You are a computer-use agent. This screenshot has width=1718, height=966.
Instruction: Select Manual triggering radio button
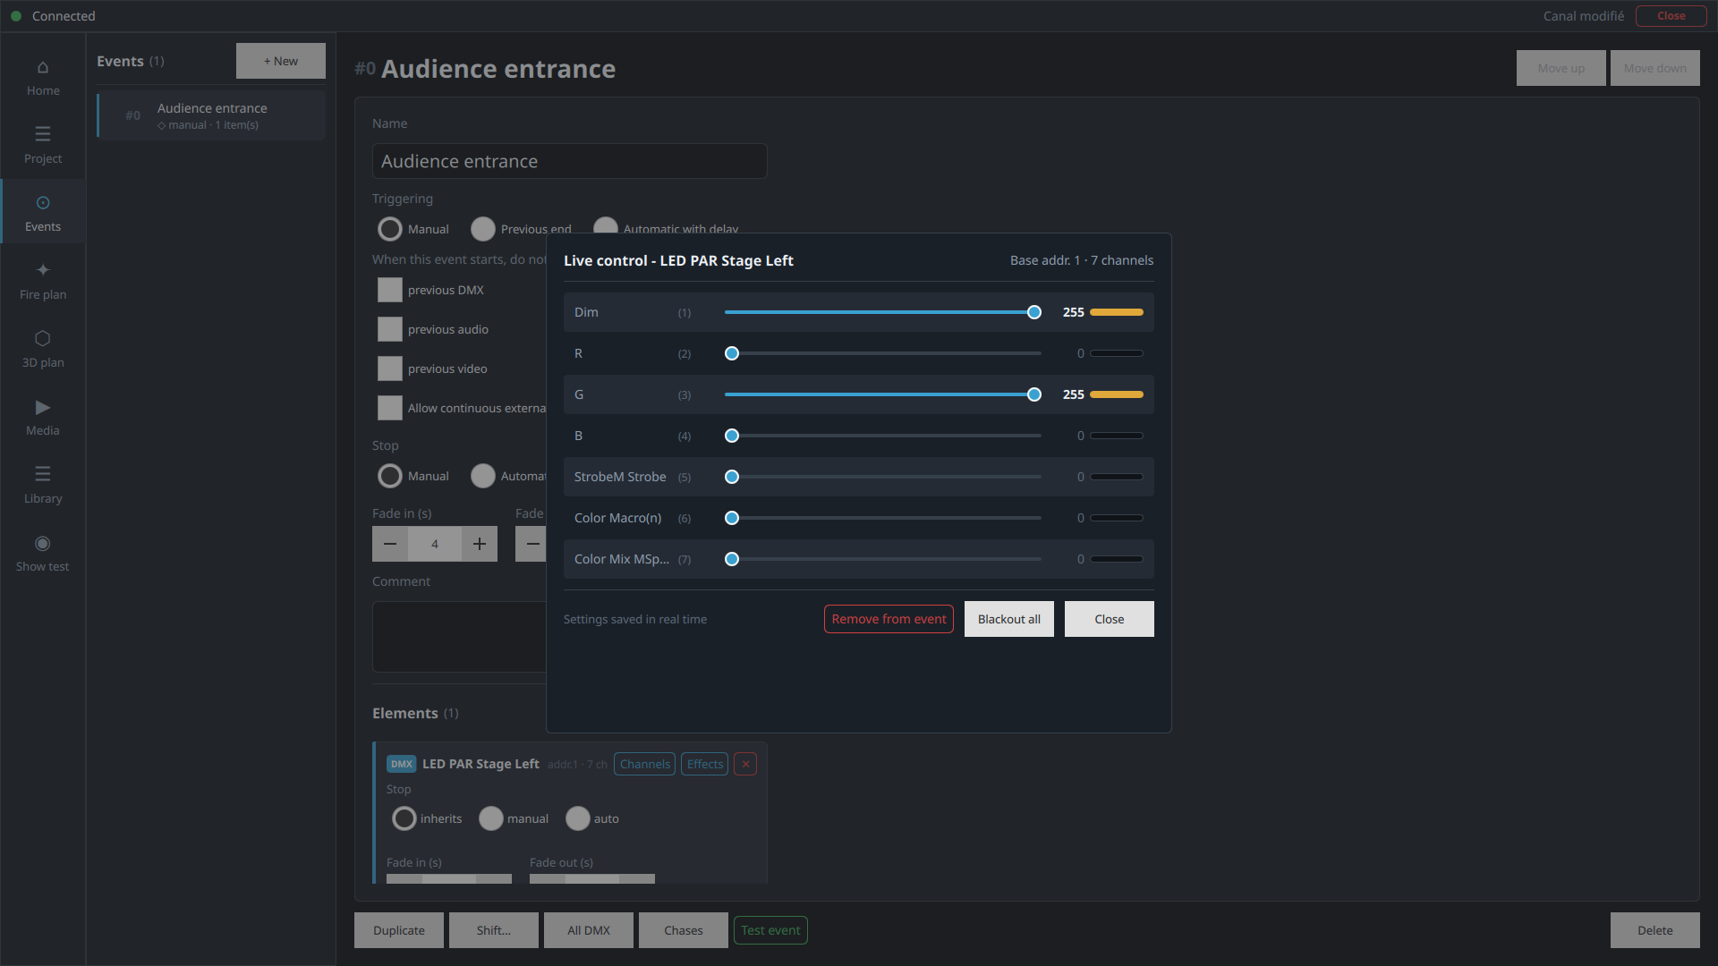point(390,229)
